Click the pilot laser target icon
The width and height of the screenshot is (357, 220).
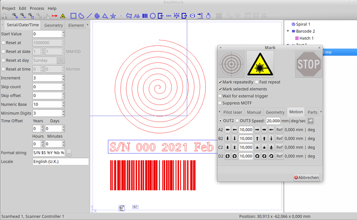(x=232, y=64)
